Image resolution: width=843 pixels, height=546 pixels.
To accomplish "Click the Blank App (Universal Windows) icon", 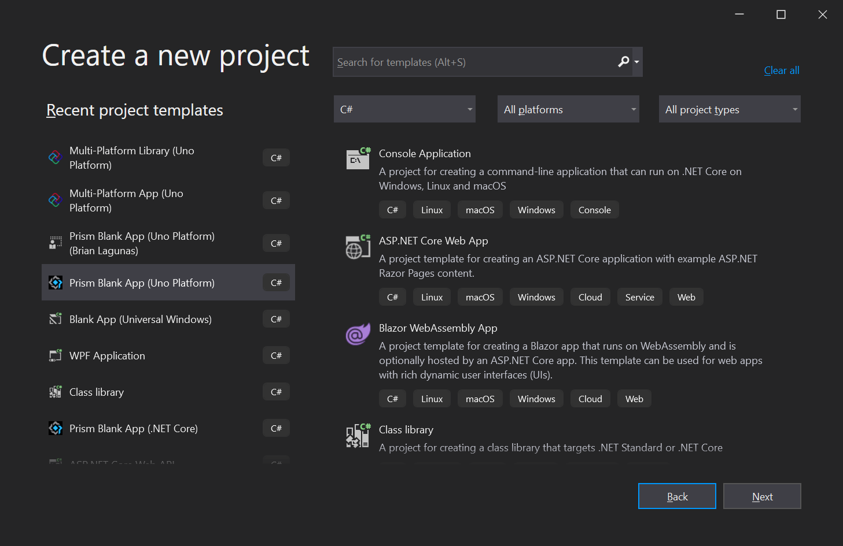I will tap(56, 319).
